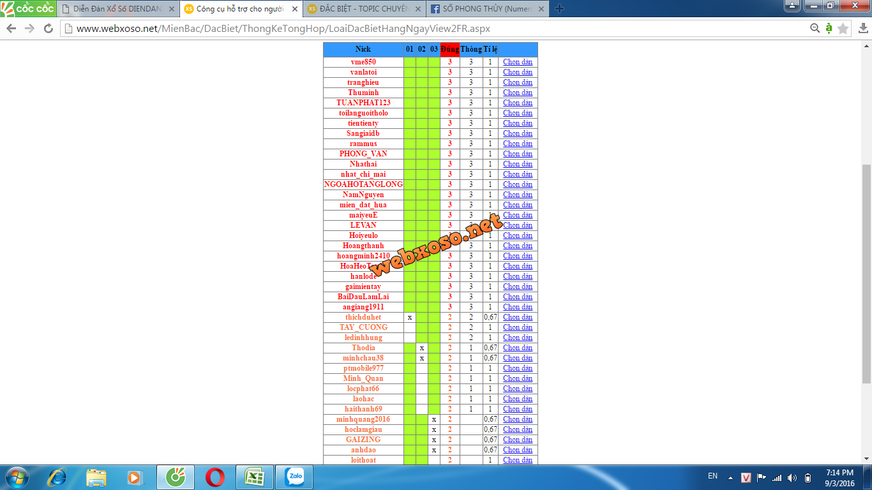Open the Cốc Cốc browser menu logo

(x=28, y=8)
